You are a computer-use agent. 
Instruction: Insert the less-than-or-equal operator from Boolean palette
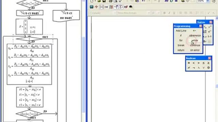click(204, 63)
